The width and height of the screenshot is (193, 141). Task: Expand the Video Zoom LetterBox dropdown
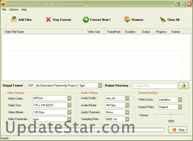pos(180,100)
